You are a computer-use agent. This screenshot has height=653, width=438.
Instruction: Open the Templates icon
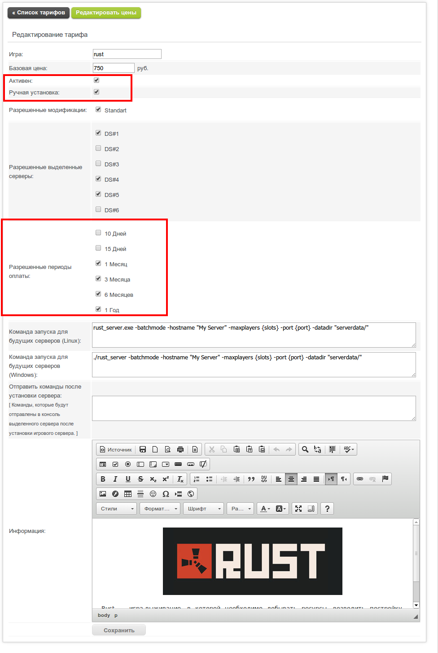[x=195, y=449]
